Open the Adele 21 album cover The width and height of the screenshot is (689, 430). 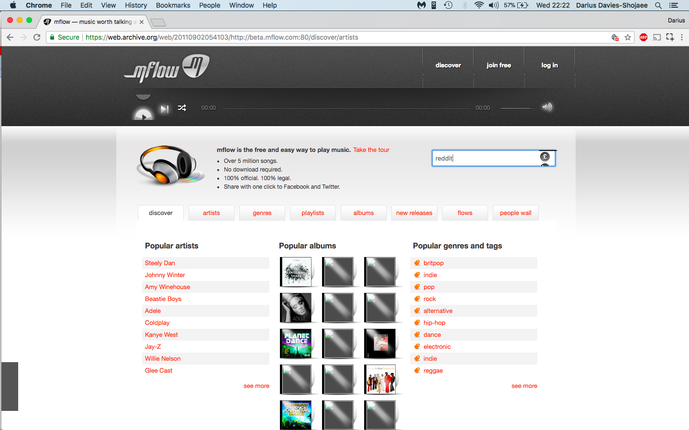(296, 308)
